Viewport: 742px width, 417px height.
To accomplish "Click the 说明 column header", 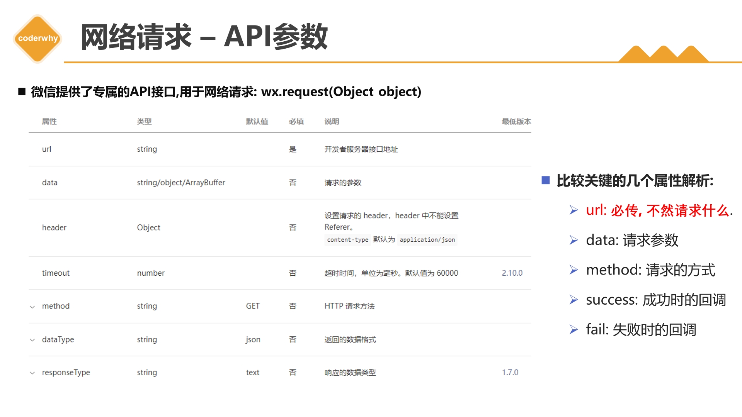I will [332, 122].
